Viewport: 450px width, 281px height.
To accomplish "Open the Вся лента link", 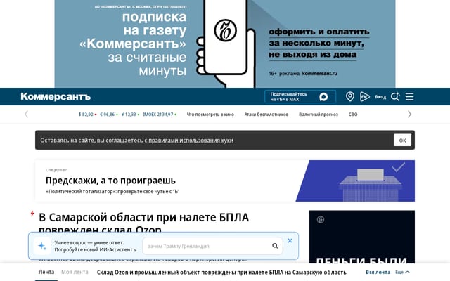I will tap(378, 272).
